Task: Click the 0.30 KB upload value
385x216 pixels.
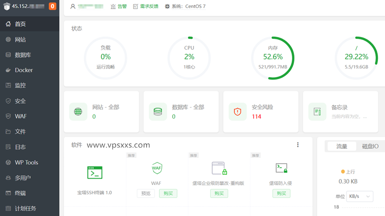Action: (x=348, y=181)
